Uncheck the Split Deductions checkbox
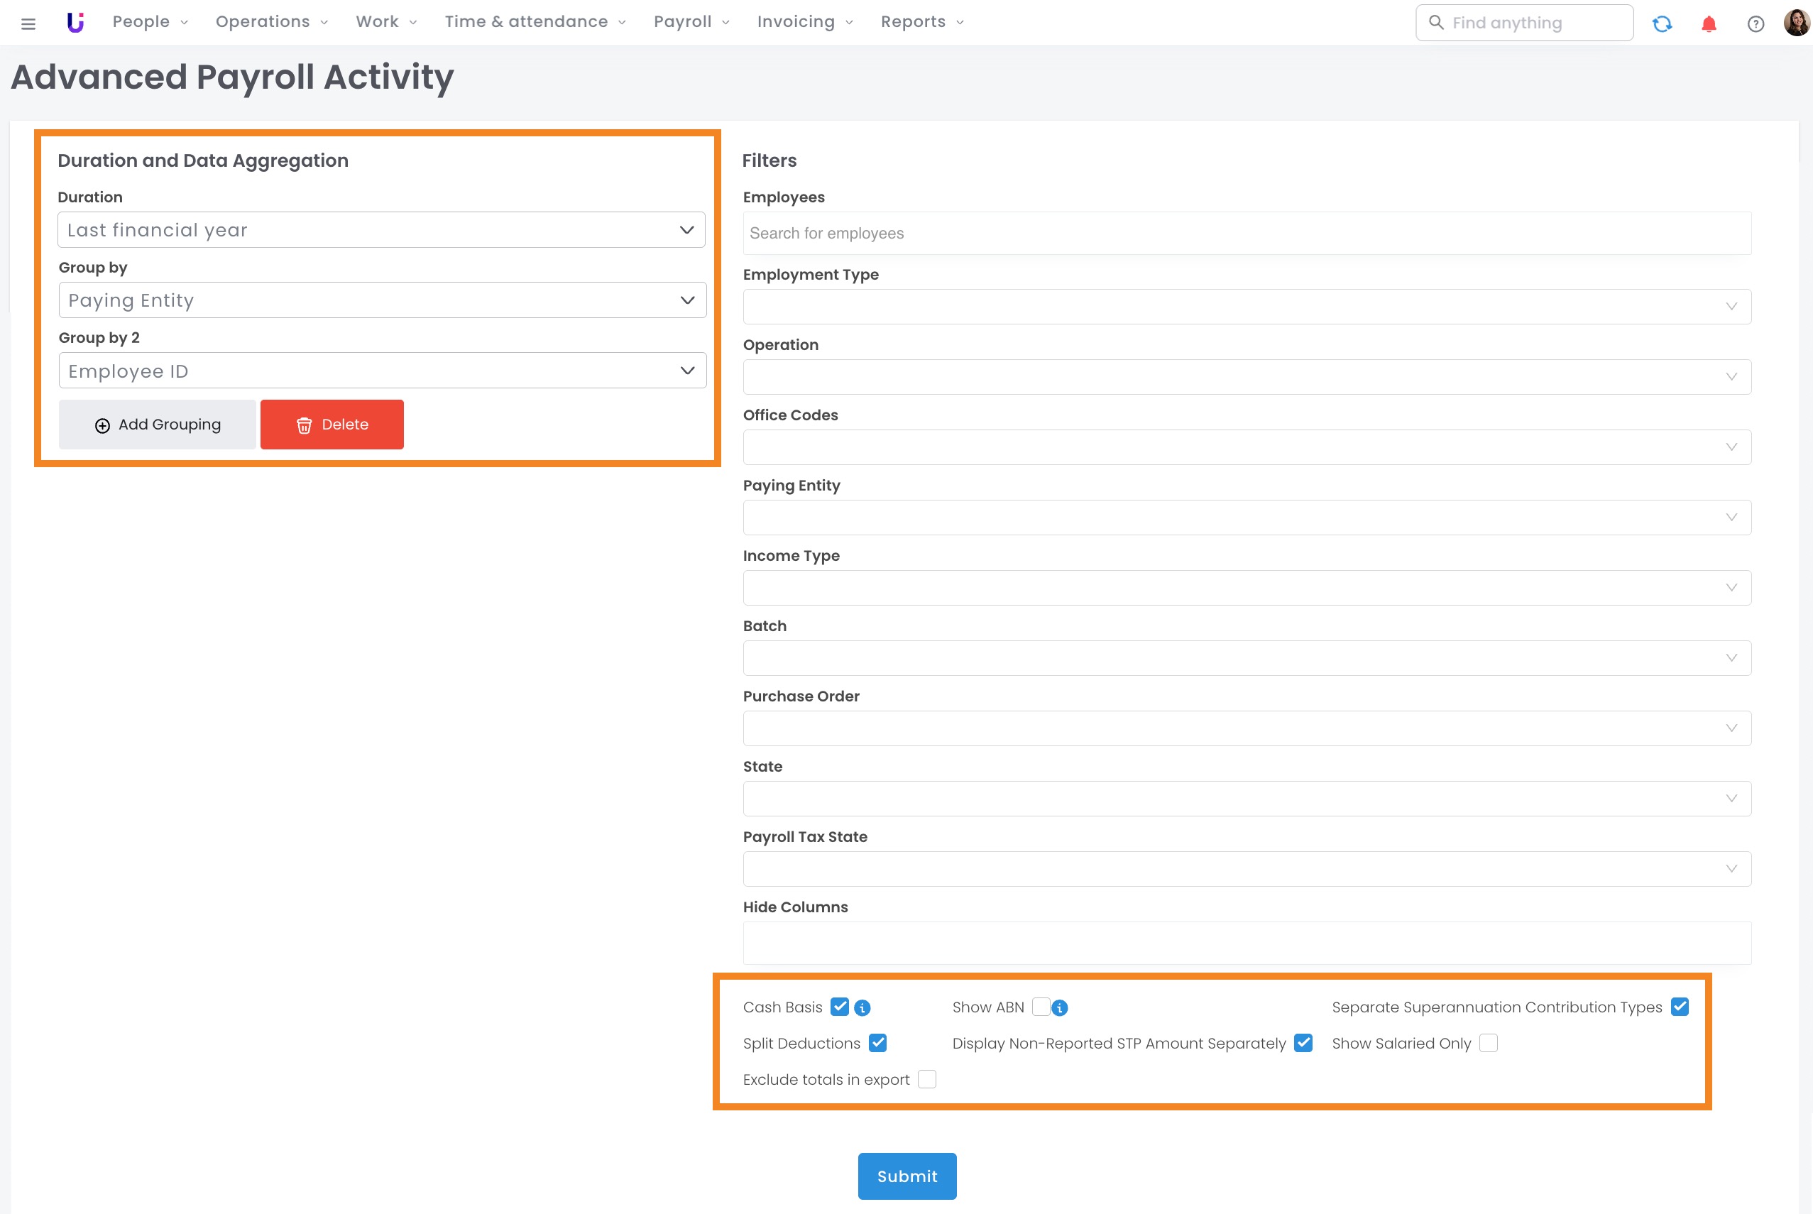The width and height of the screenshot is (1813, 1214). pyautogui.click(x=877, y=1043)
